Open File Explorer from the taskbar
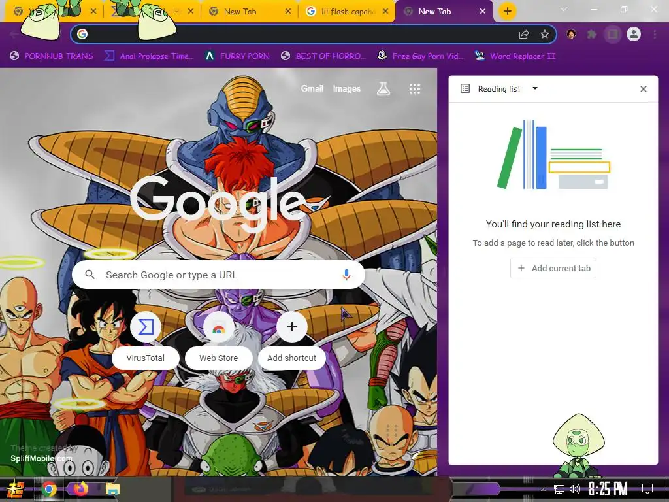669x502 pixels. (112, 489)
